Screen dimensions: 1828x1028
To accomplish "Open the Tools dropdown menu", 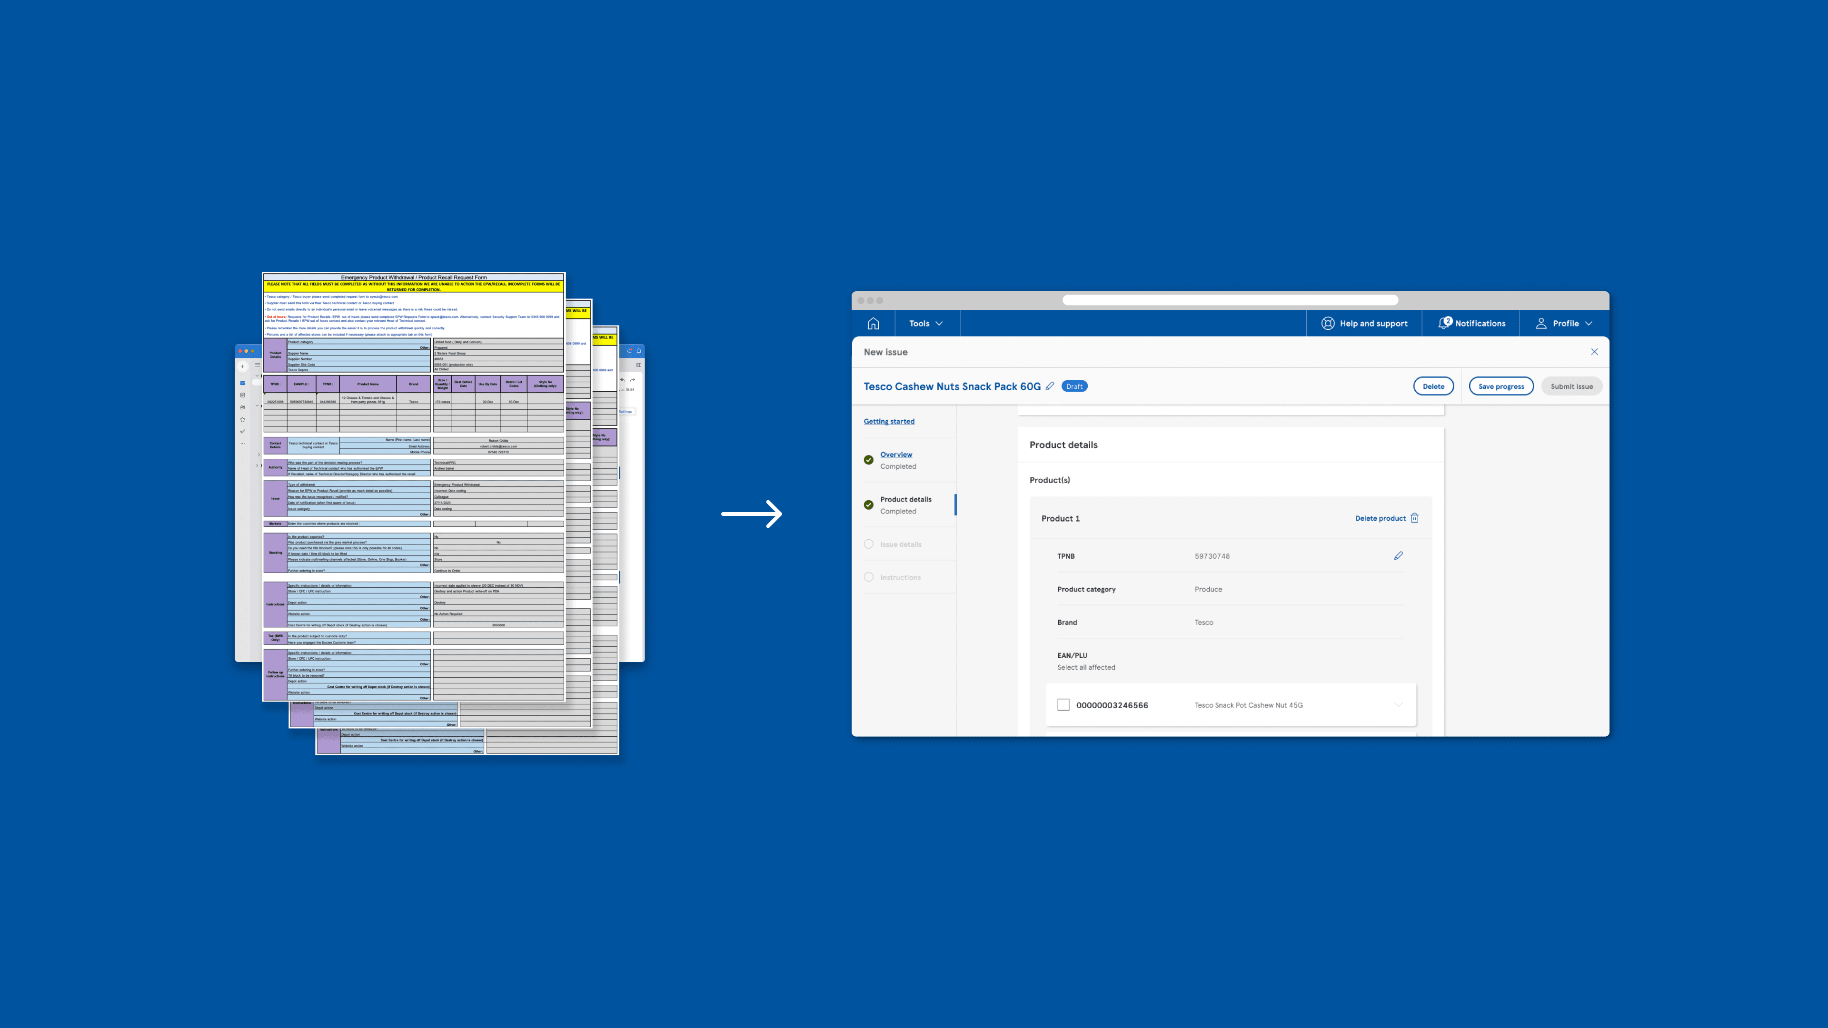I will (x=925, y=324).
